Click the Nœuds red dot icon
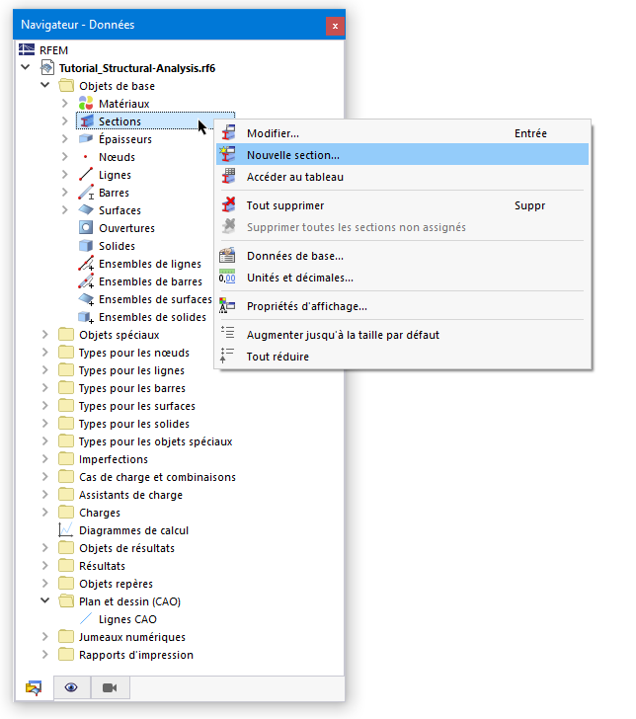 (x=86, y=157)
